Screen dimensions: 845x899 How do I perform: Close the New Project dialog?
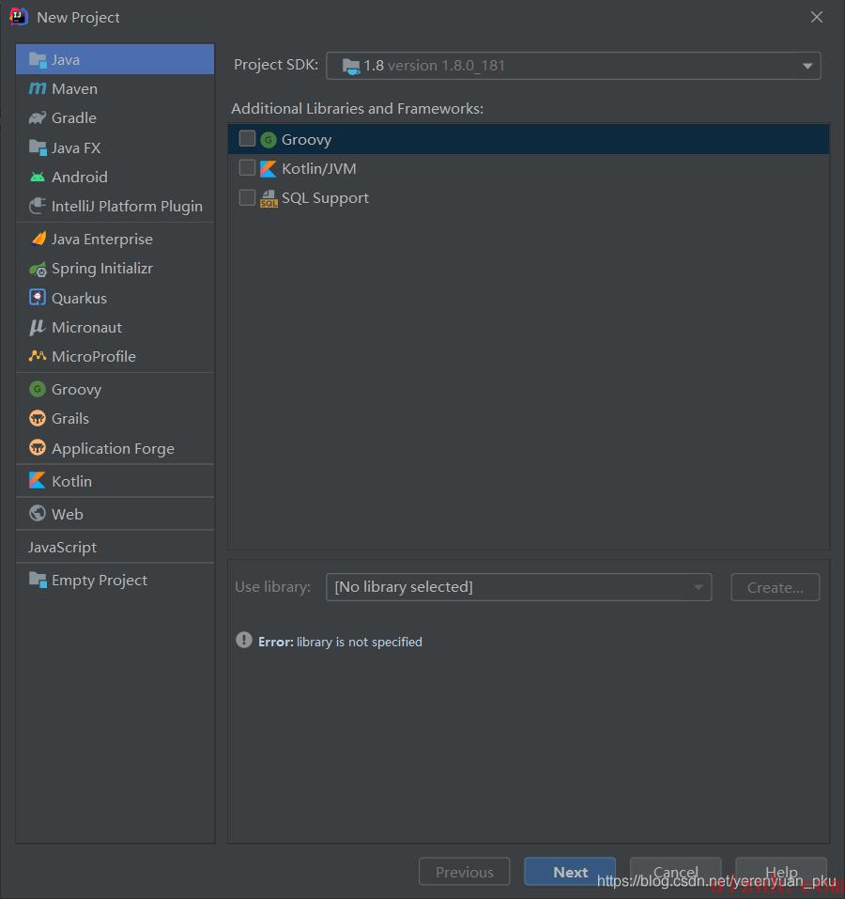(x=816, y=17)
